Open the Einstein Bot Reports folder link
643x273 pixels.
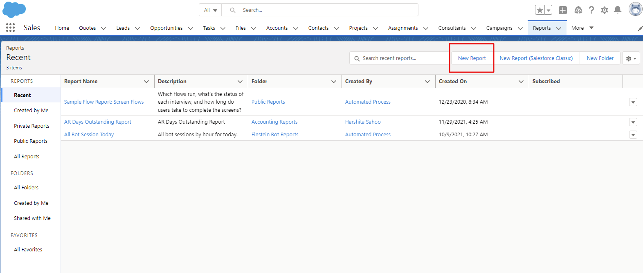point(275,135)
